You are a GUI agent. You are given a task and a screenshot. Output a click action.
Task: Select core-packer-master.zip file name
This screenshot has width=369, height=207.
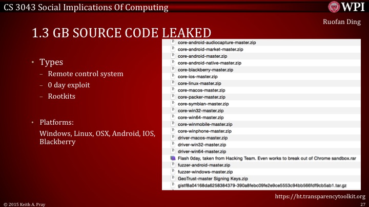click(x=201, y=97)
